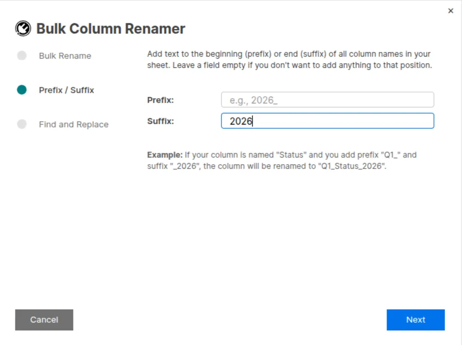Click the Suffix: label
The width and height of the screenshot is (462, 345).
click(x=160, y=121)
